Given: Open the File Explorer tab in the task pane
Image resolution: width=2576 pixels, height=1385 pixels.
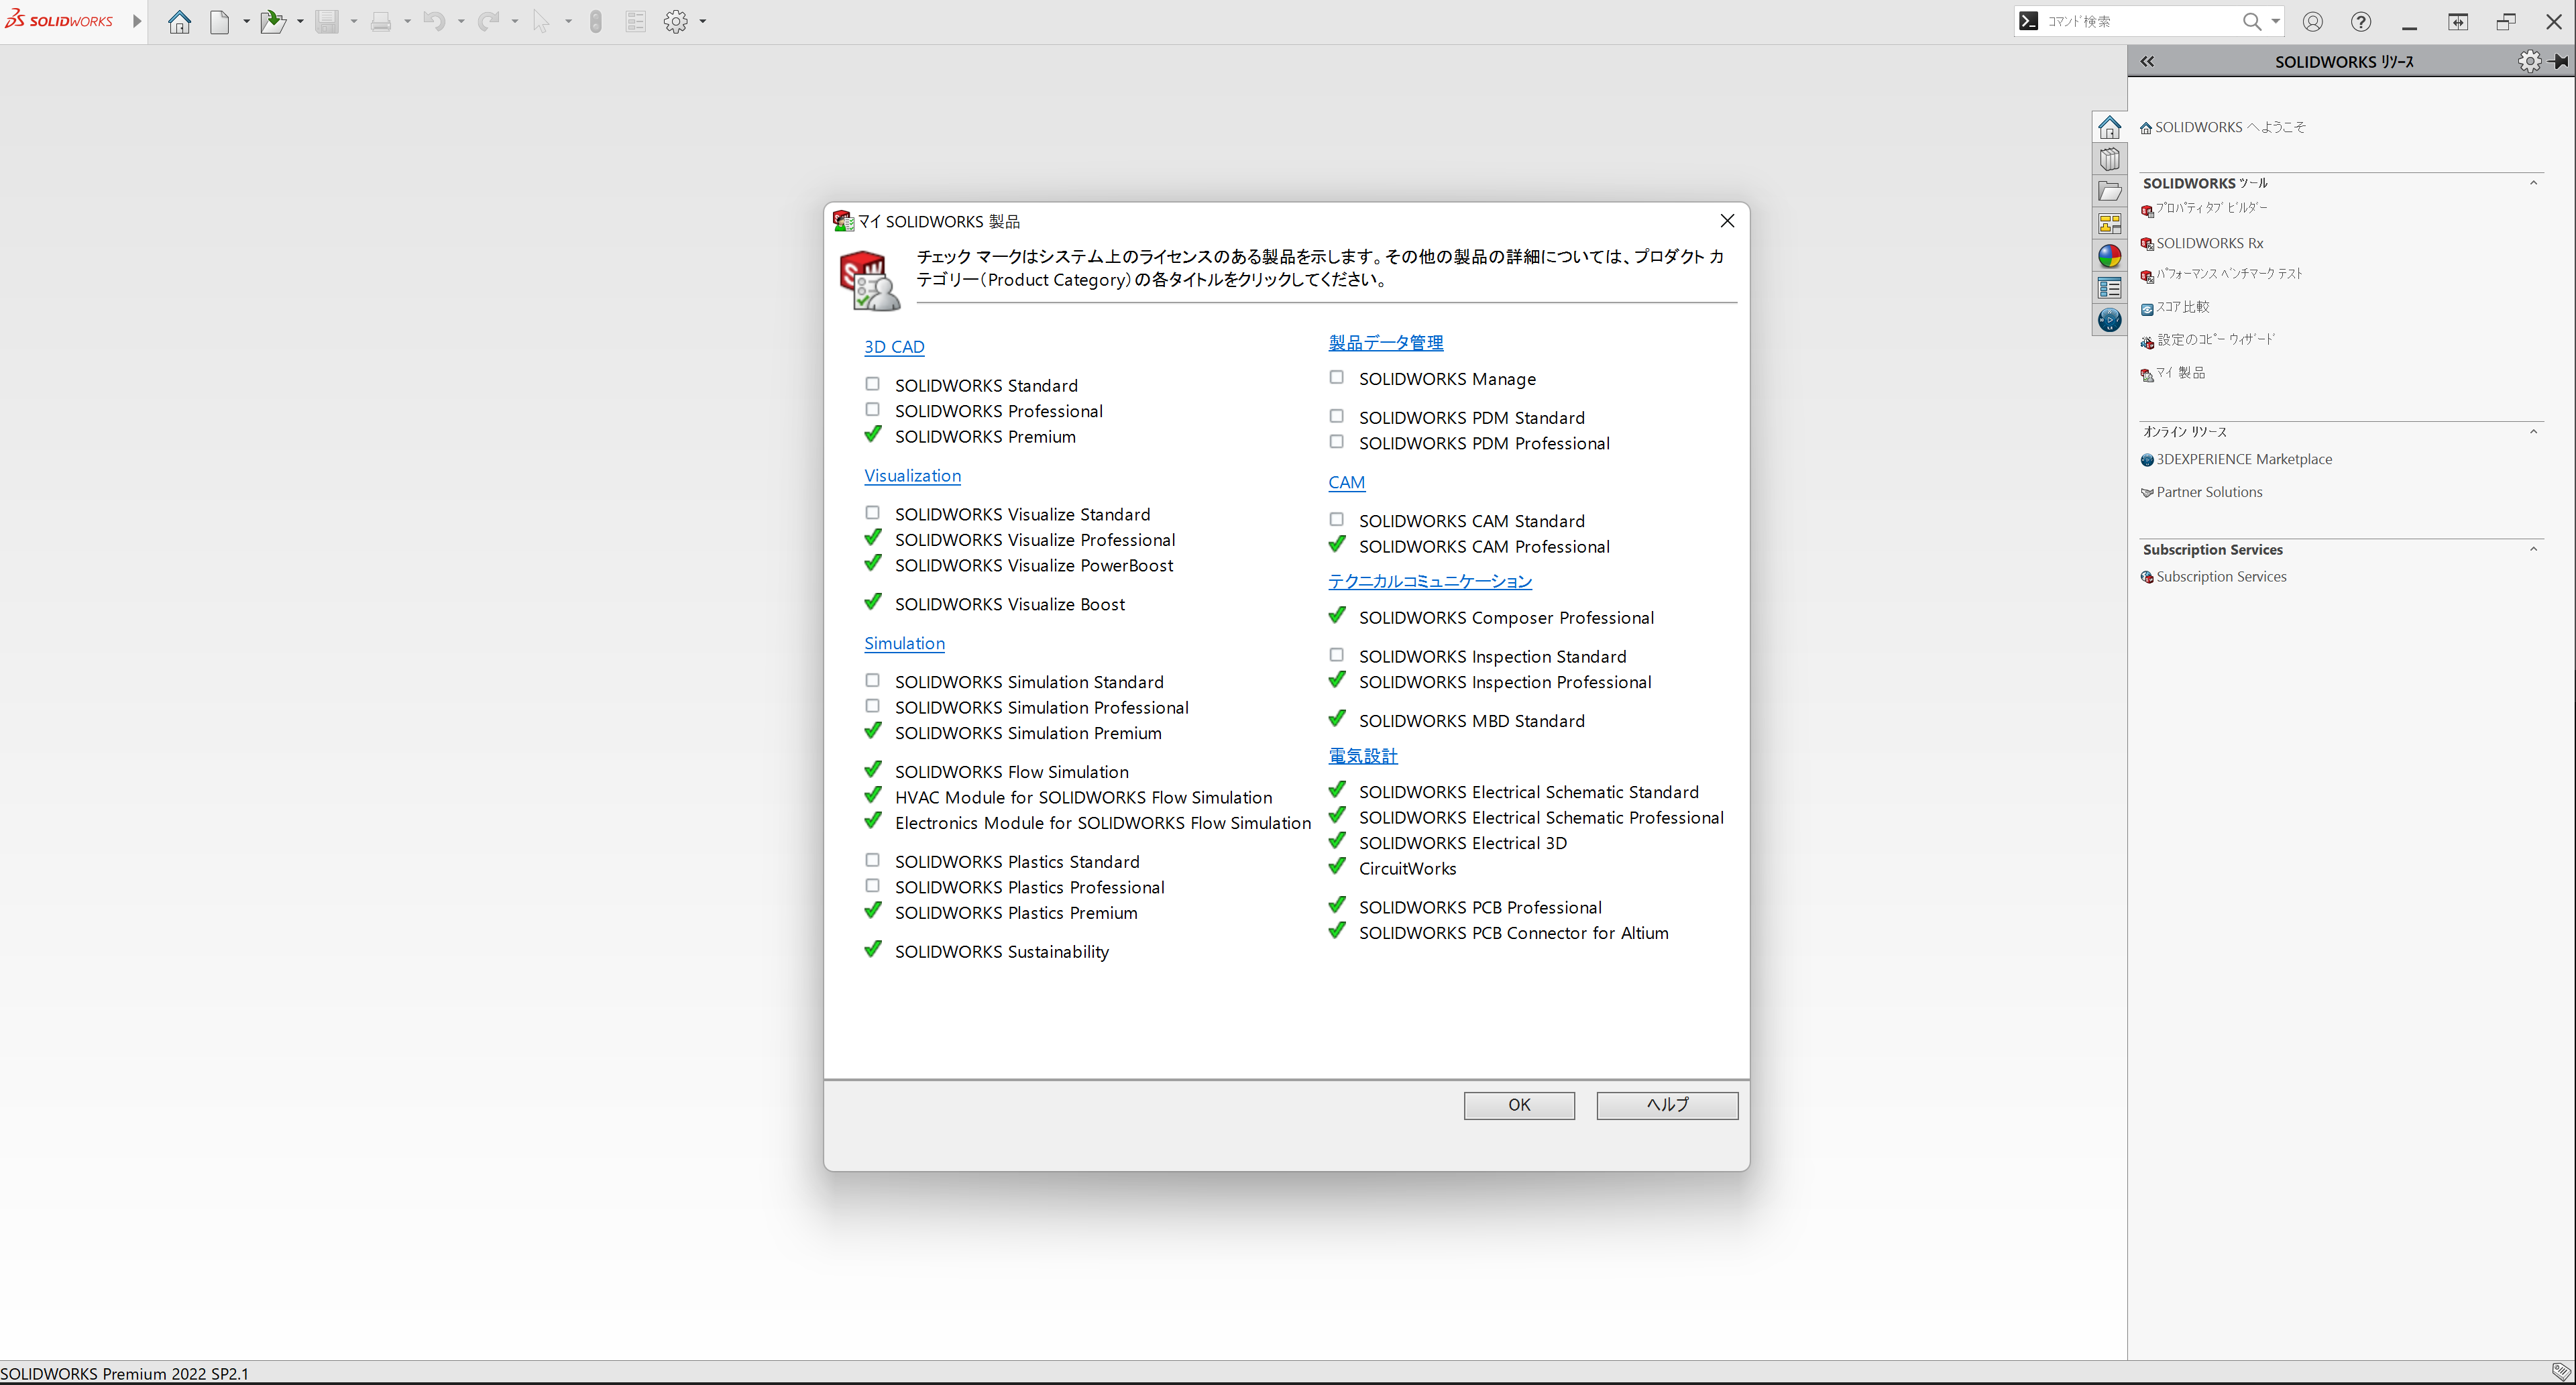Looking at the screenshot, I should [x=2110, y=191].
